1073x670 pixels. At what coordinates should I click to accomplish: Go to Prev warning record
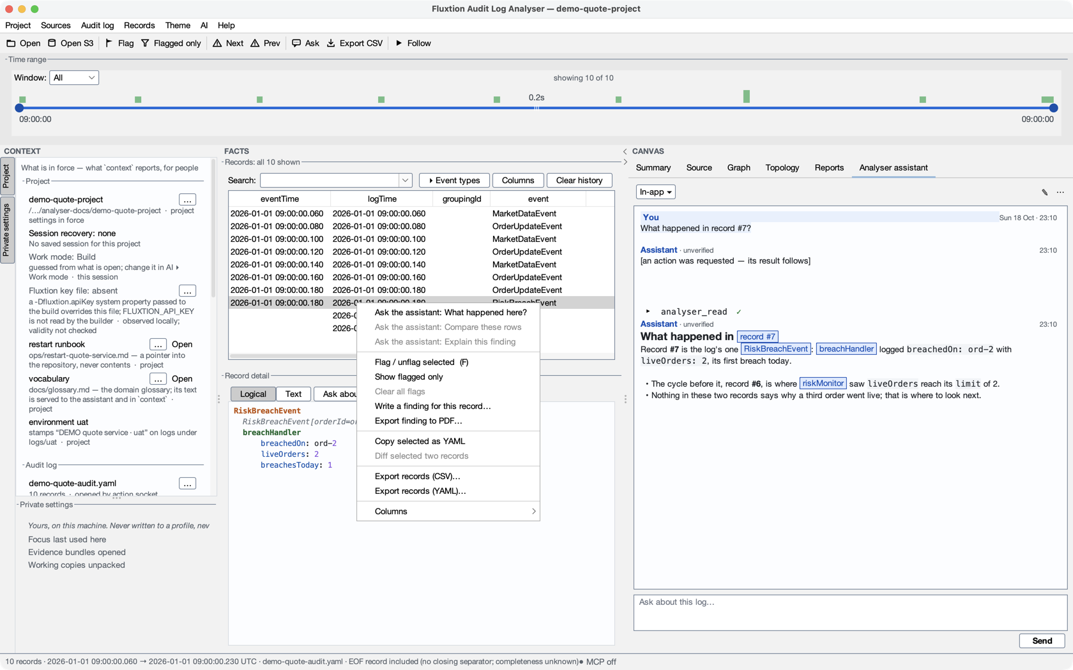[266, 43]
